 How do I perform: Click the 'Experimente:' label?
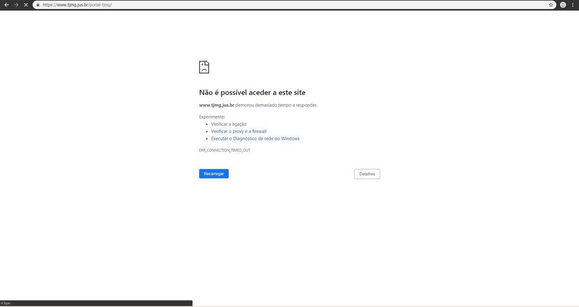click(212, 117)
